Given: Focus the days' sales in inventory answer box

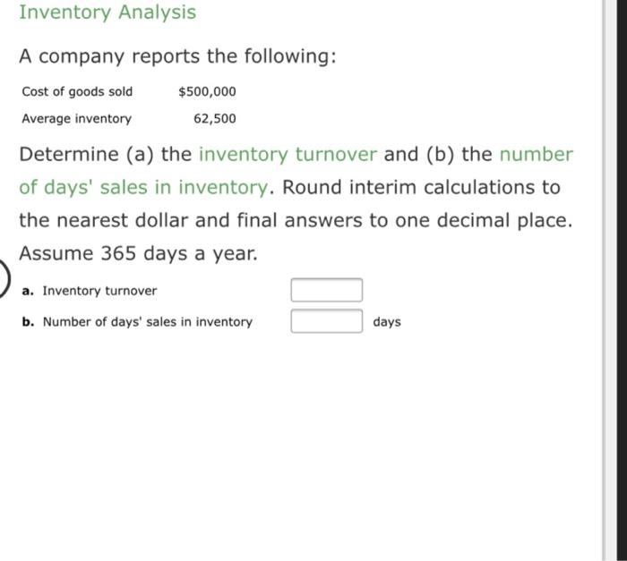Looking at the screenshot, I should tap(327, 321).
